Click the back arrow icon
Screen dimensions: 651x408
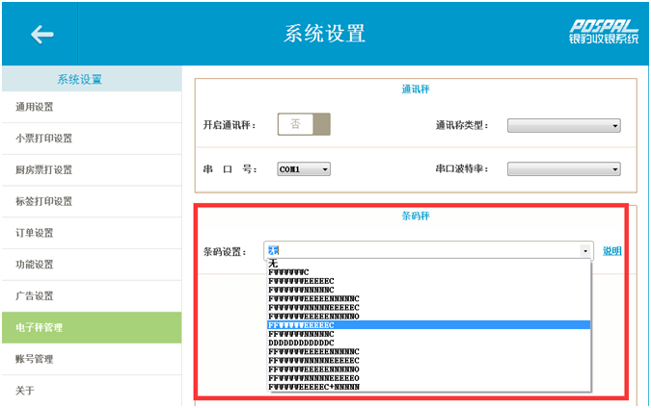(x=41, y=35)
